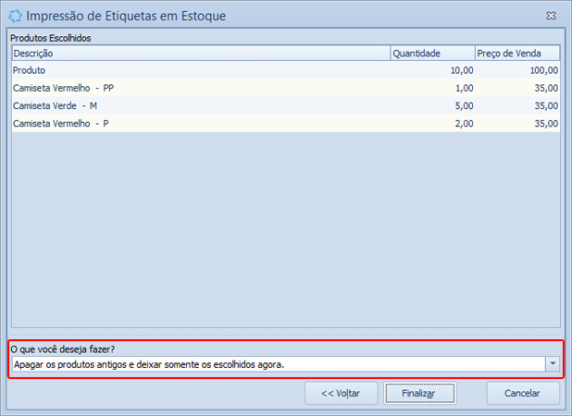Sort by Descrição column header
The width and height of the screenshot is (572, 416).
[201, 54]
